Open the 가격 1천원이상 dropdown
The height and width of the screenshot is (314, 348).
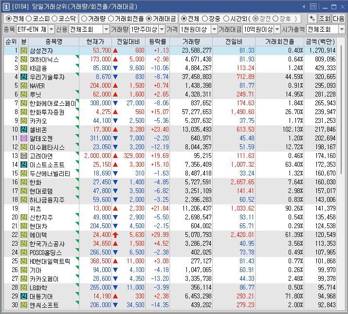(x=214, y=29)
